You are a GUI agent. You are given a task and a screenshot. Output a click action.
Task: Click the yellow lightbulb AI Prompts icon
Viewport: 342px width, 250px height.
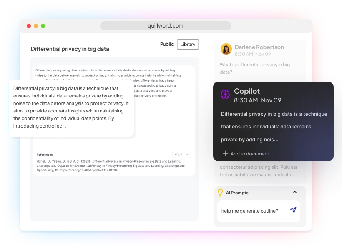pos(220,192)
